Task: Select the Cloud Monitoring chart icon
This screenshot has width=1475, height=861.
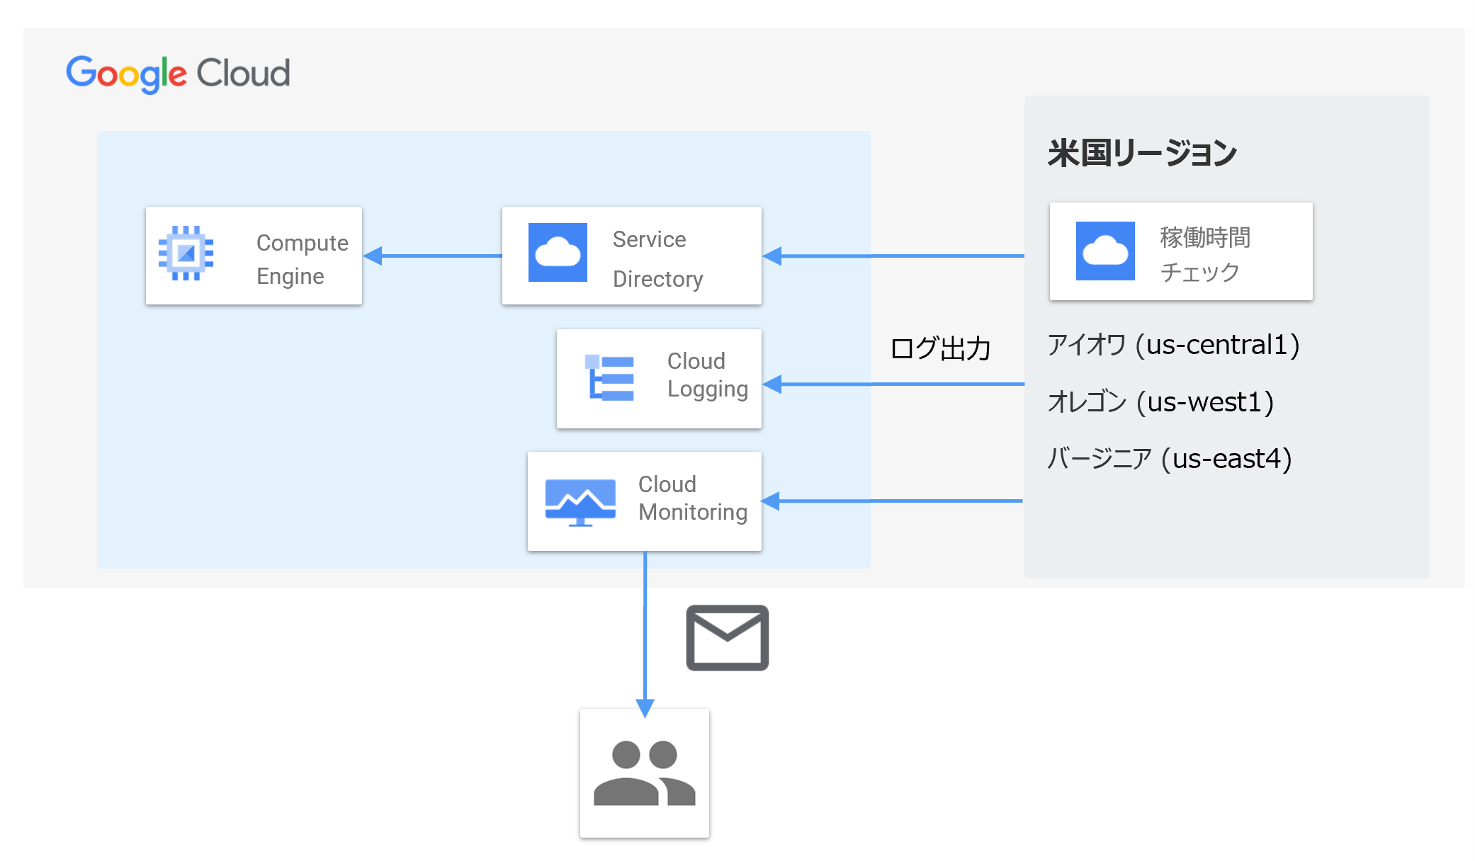Action: point(580,502)
